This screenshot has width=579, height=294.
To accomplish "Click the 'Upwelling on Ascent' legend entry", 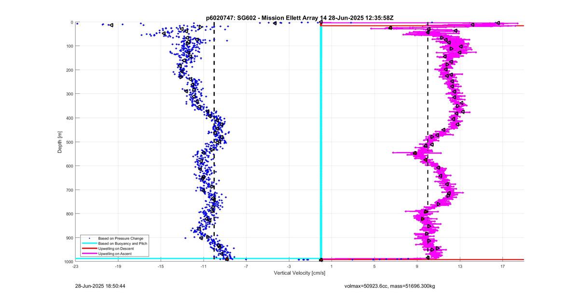I will coord(115,254).
